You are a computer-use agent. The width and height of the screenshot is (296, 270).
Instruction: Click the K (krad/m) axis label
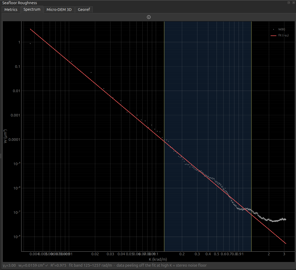click(158, 259)
